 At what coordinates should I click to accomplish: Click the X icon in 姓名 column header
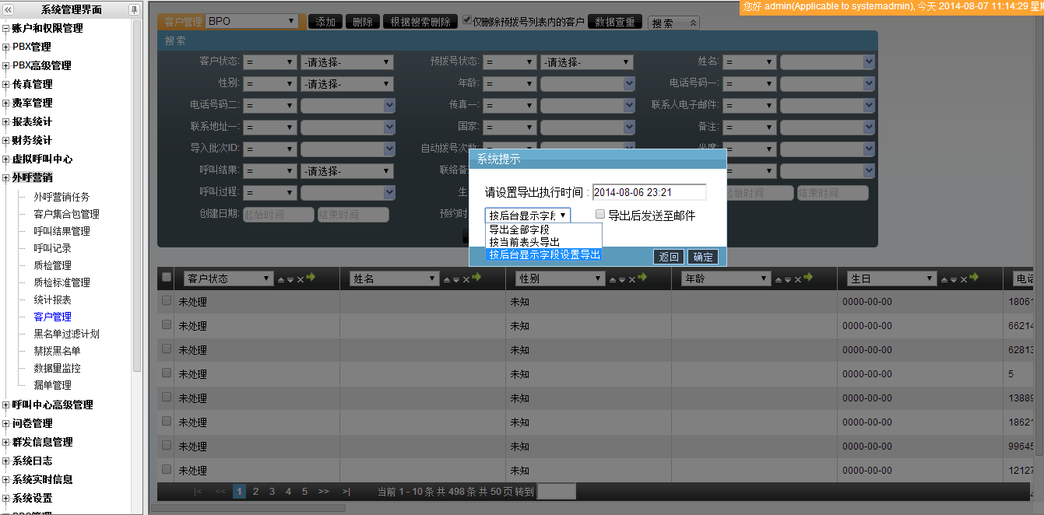467,279
